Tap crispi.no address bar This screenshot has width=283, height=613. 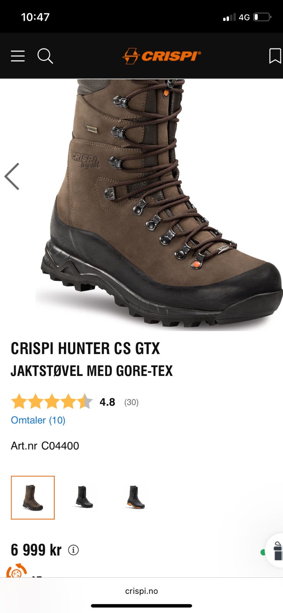[x=141, y=591]
